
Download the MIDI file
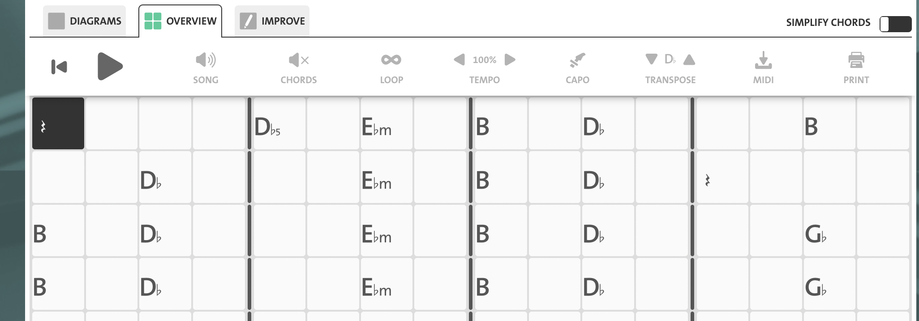click(x=763, y=60)
